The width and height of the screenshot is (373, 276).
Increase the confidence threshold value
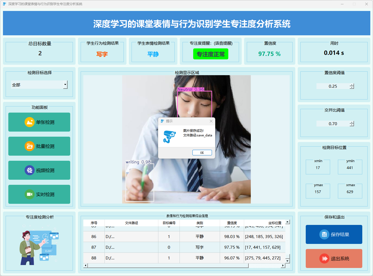[352, 85]
